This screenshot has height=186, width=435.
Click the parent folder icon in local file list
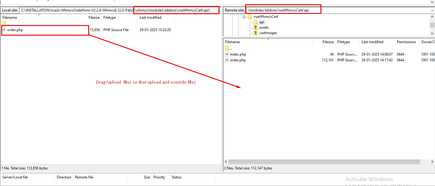[x=4, y=24]
